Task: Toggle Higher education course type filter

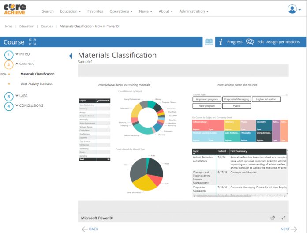Action: tap(266, 99)
